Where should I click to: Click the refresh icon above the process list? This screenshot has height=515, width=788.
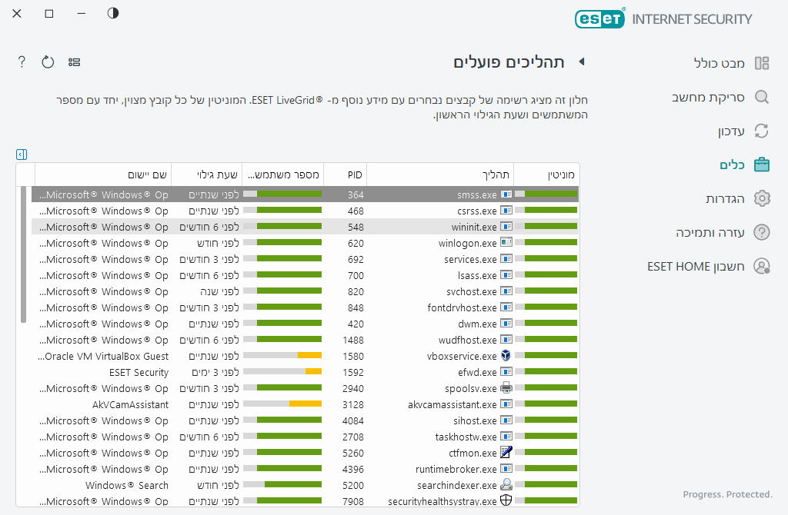point(47,62)
